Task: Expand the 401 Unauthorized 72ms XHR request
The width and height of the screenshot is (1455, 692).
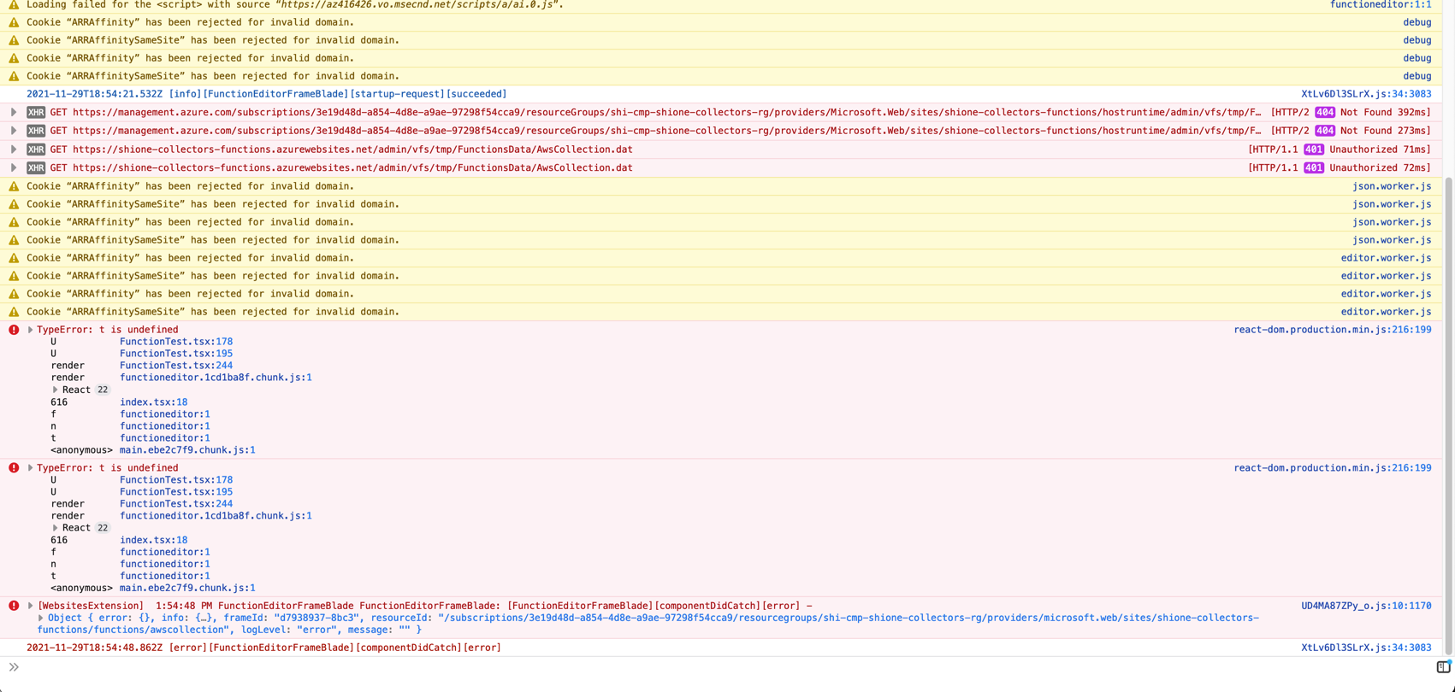Action: pyautogui.click(x=14, y=167)
